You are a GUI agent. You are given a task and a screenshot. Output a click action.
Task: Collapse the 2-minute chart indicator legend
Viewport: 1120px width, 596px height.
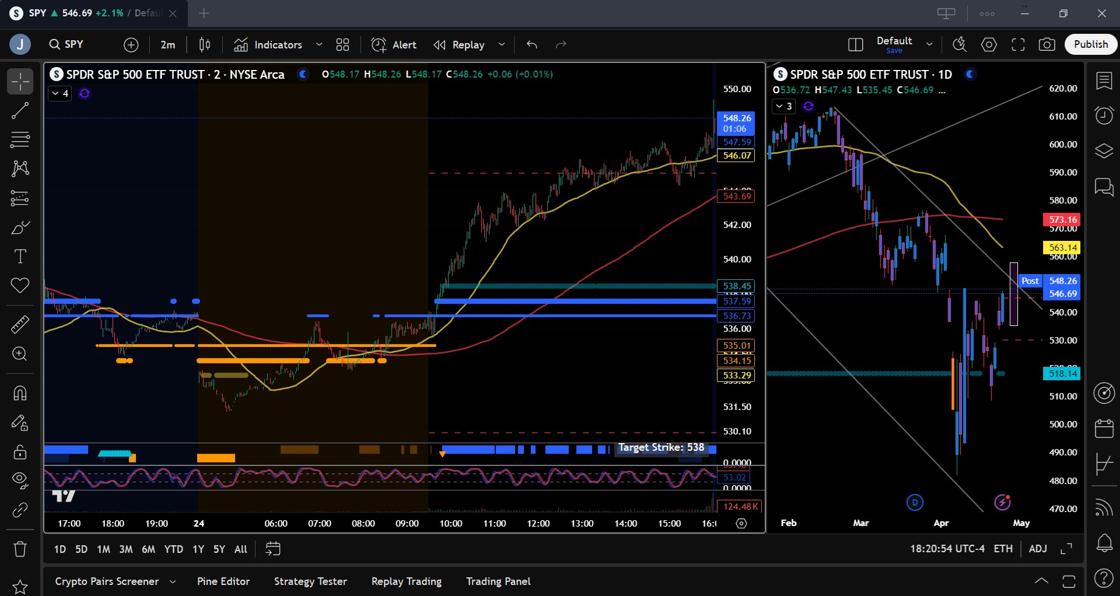coord(60,93)
